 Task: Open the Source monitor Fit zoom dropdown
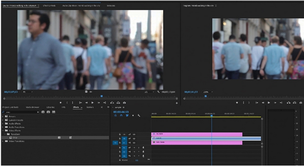tap(28, 92)
